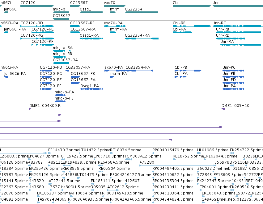Select protein CG13667-PB
This screenshot has width=263, height=204.
pyautogui.click(x=75, y=77)
